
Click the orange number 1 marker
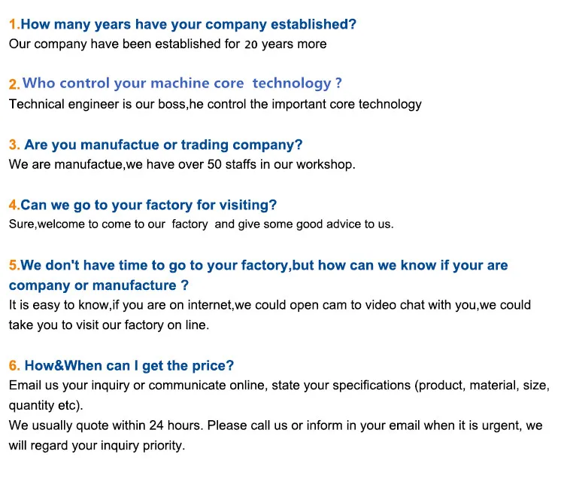tap(14, 24)
